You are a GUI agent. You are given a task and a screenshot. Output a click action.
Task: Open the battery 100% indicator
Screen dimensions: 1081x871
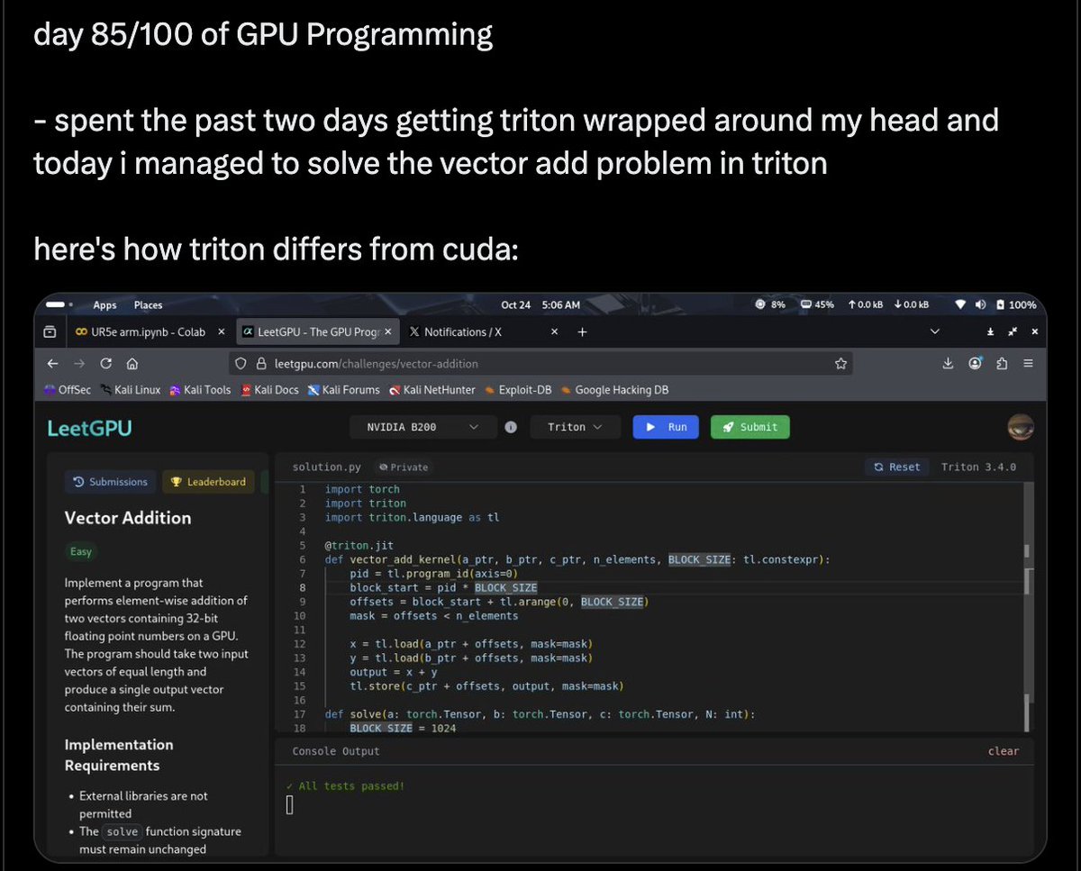(x=1015, y=305)
